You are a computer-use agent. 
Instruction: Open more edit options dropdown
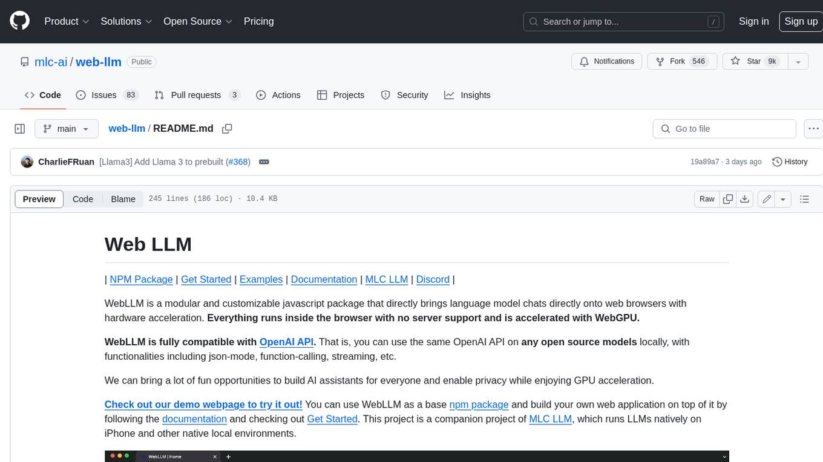click(x=783, y=199)
